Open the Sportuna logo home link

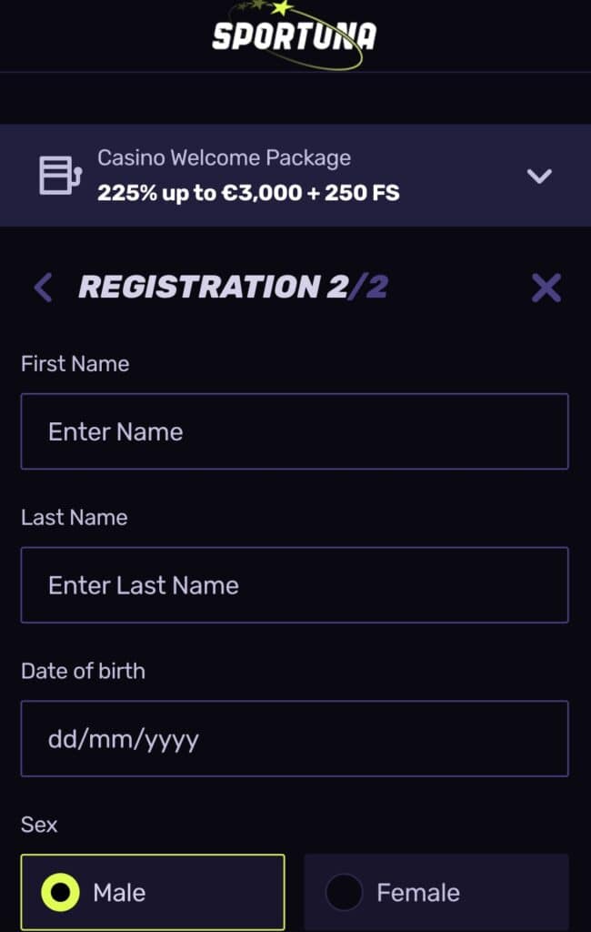pos(295,35)
